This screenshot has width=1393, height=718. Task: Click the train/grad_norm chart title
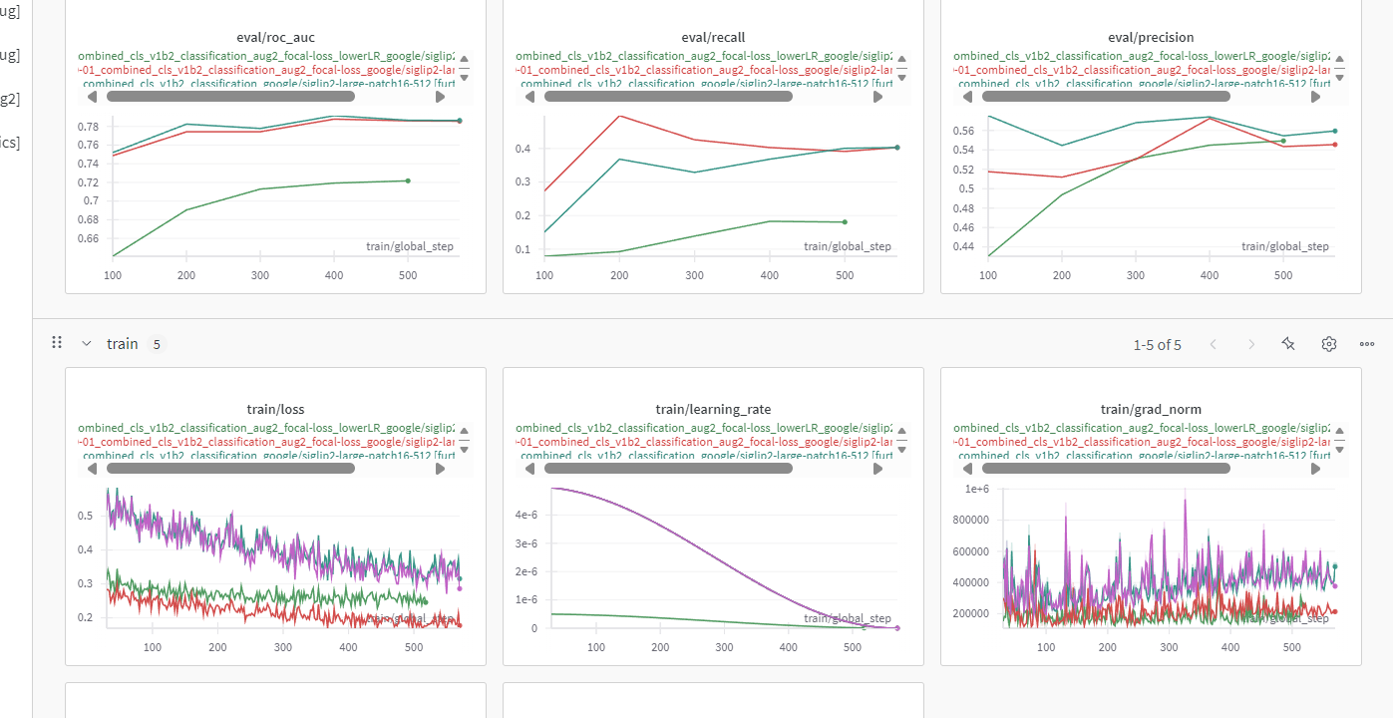[x=1151, y=409]
